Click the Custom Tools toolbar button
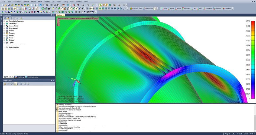256x135 pixels. [136, 8]
